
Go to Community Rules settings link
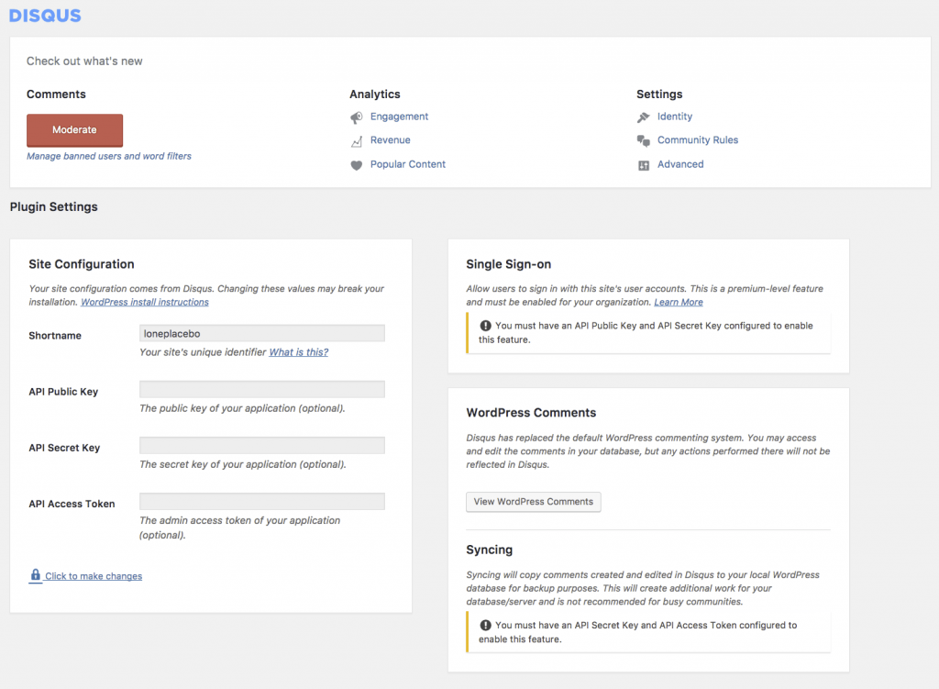tap(697, 140)
